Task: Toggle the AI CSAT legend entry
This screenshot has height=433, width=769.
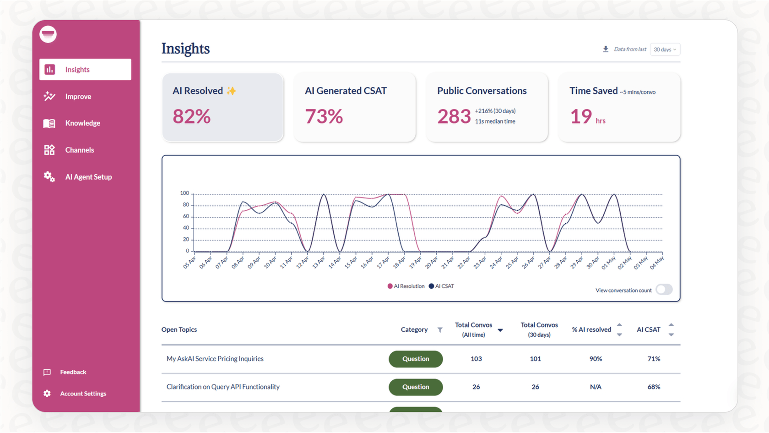Action: (x=441, y=286)
